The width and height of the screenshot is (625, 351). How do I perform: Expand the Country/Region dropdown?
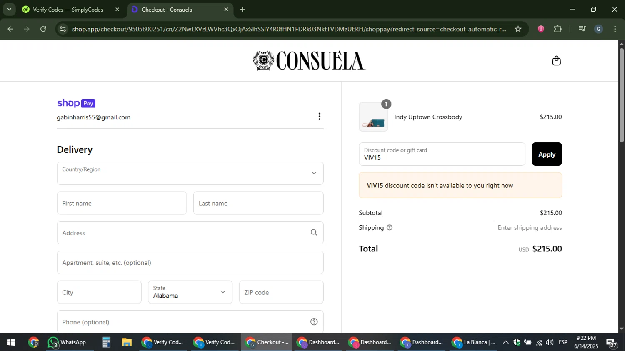click(x=190, y=173)
